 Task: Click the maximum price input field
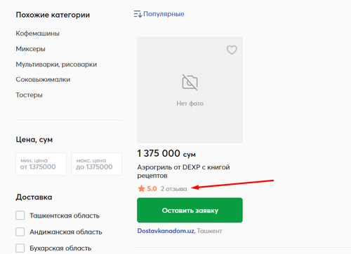97,164
